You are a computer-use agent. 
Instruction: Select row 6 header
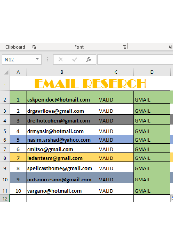(5, 139)
